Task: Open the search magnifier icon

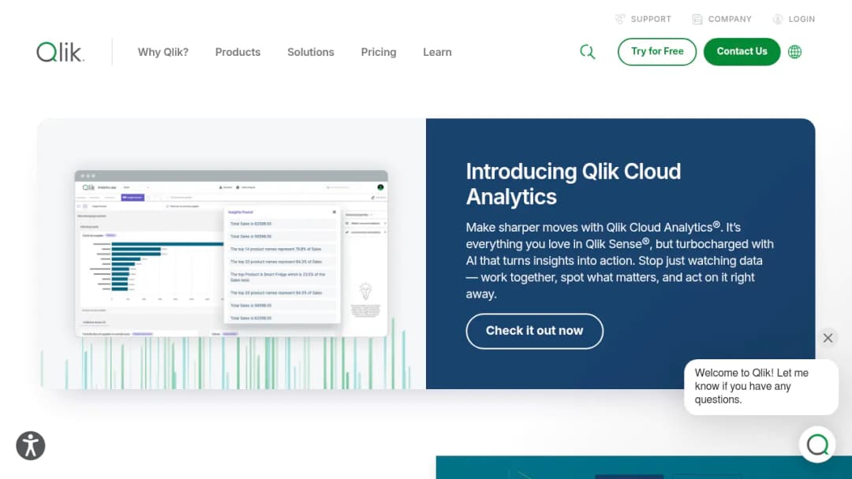Action: (x=588, y=52)
